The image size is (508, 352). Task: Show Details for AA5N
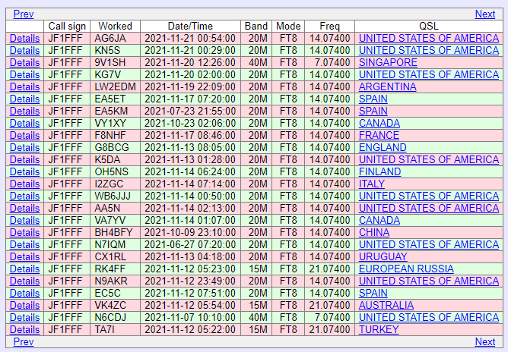pos(24,208)
